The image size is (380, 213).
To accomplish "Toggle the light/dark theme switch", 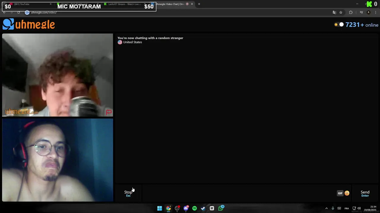I will [x=339, y=25].
